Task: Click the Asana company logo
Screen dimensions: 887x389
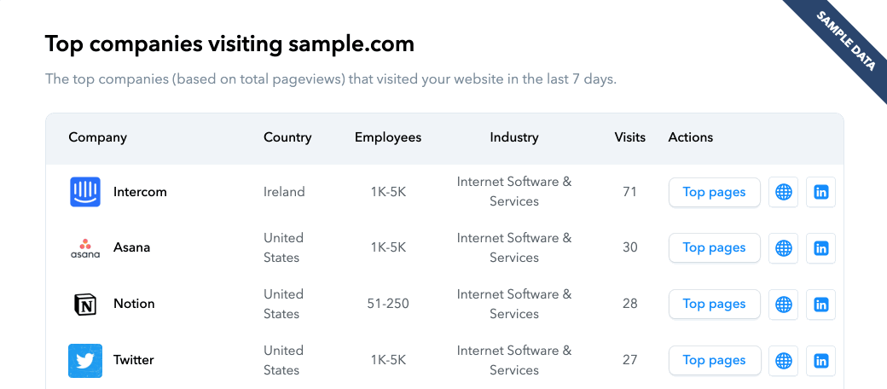Action: [x=85, y=248]
